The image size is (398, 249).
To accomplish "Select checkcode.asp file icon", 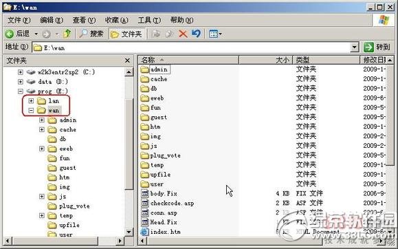I will (144, 204).
